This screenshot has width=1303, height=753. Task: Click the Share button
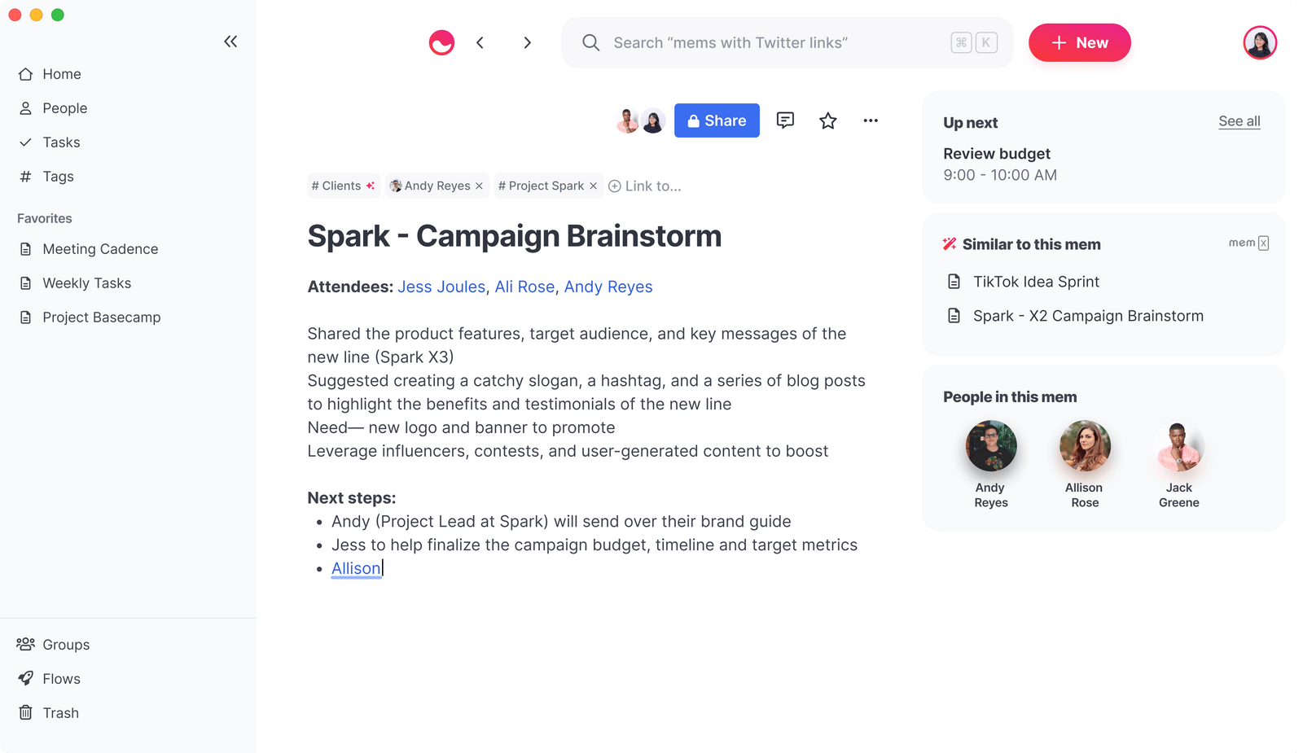[x=717, y=120]
